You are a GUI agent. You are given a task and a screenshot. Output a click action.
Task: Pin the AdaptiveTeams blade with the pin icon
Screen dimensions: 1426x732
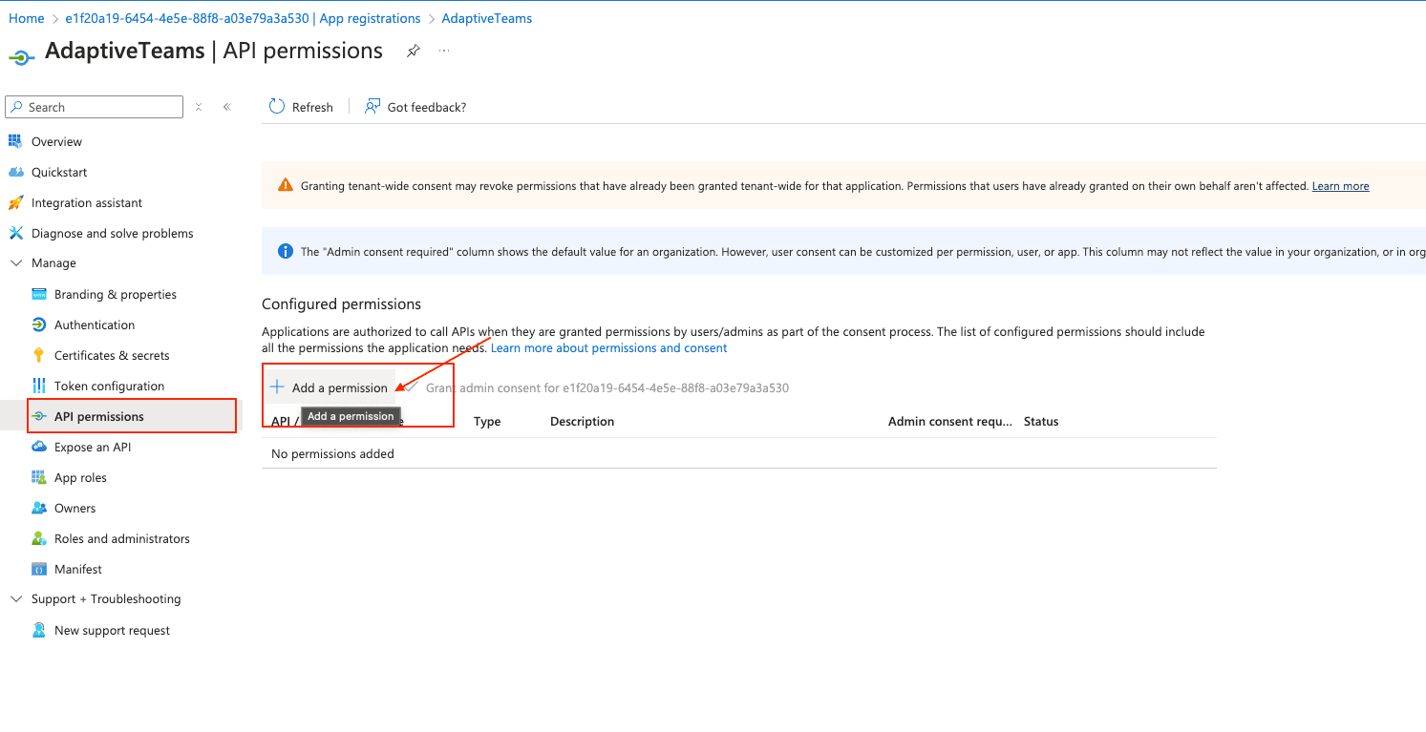pyautogui.click(x=413, y=51)
